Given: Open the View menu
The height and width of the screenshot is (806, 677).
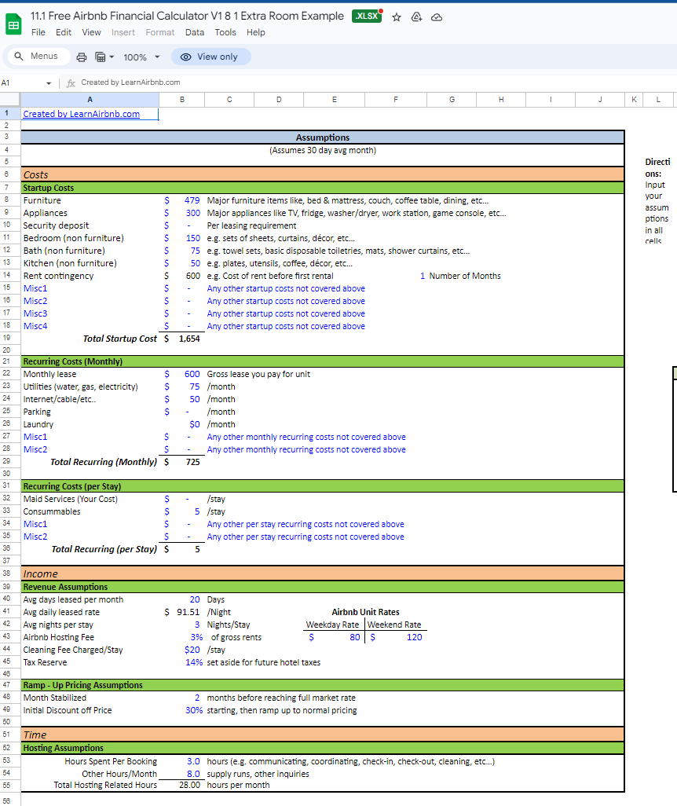Looking at the screenshot, I should tap(92, 32).
